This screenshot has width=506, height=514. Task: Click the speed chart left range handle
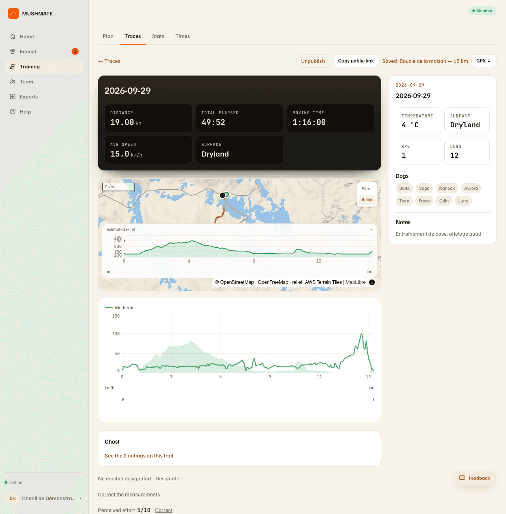pos(123,399)
